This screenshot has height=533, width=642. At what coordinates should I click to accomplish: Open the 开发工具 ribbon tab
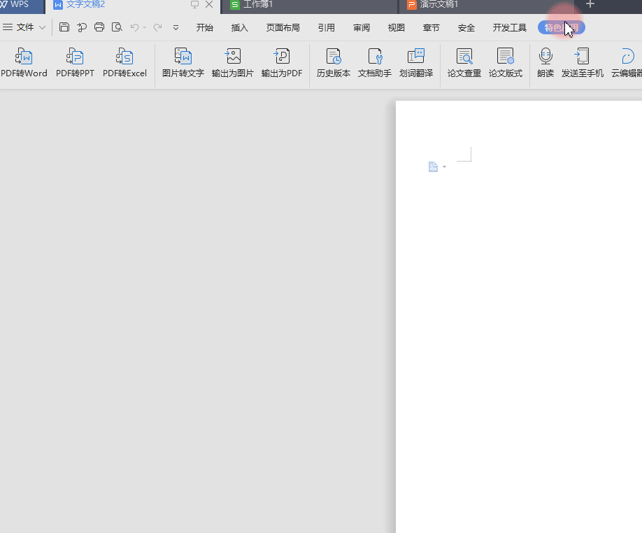509,27
